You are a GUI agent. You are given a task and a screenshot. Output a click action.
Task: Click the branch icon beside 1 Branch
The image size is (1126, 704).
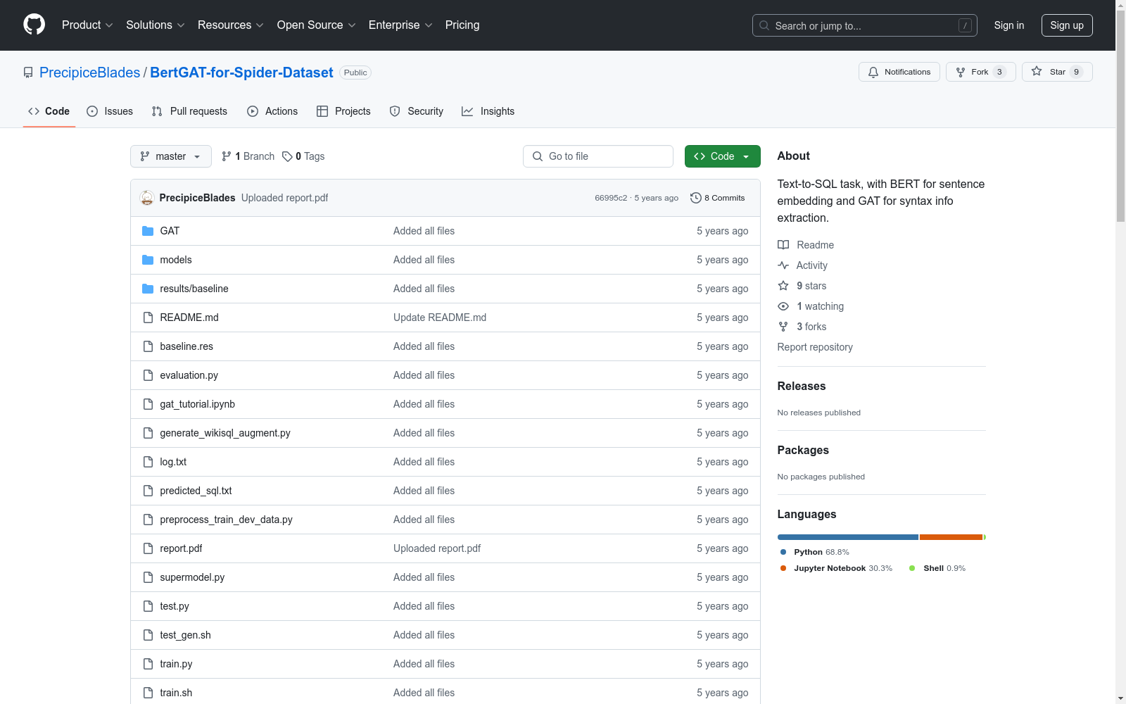click(227, 156)
